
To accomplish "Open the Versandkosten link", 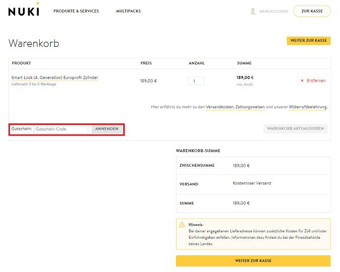I will 220,107.
